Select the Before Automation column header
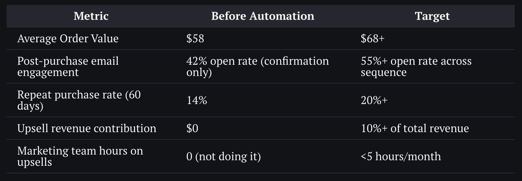The image size is (522, 181). (x=263, y=16)
